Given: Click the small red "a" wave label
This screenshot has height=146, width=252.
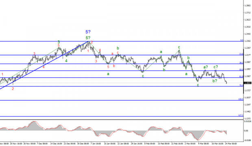Looking at the screenshot, I should pyautogui.click(x=112, y=54).
